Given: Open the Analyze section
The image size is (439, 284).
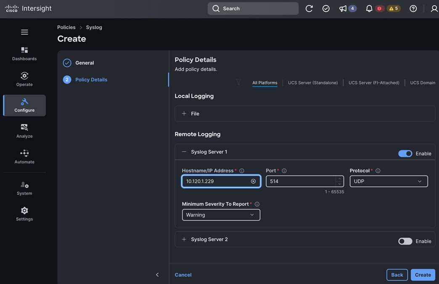Looking at the screenshot, I should [x=24, y=131].
